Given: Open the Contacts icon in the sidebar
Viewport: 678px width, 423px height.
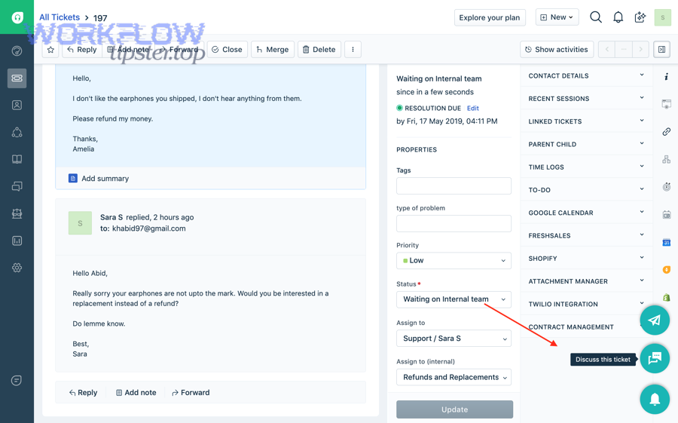Looking at the screenshot, I should click(17, 106).
